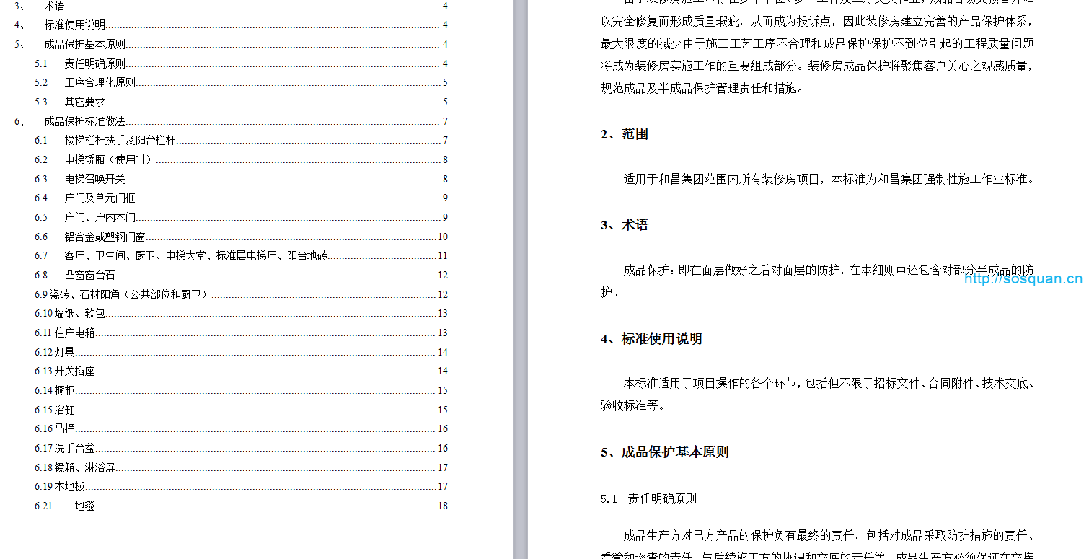Jump to TOC entry "6.1 楼梯栏杆扶手及阳台栏杆"
This screenshot has height=559, width=1089.
pyautogui.click(x=120, y=140)
